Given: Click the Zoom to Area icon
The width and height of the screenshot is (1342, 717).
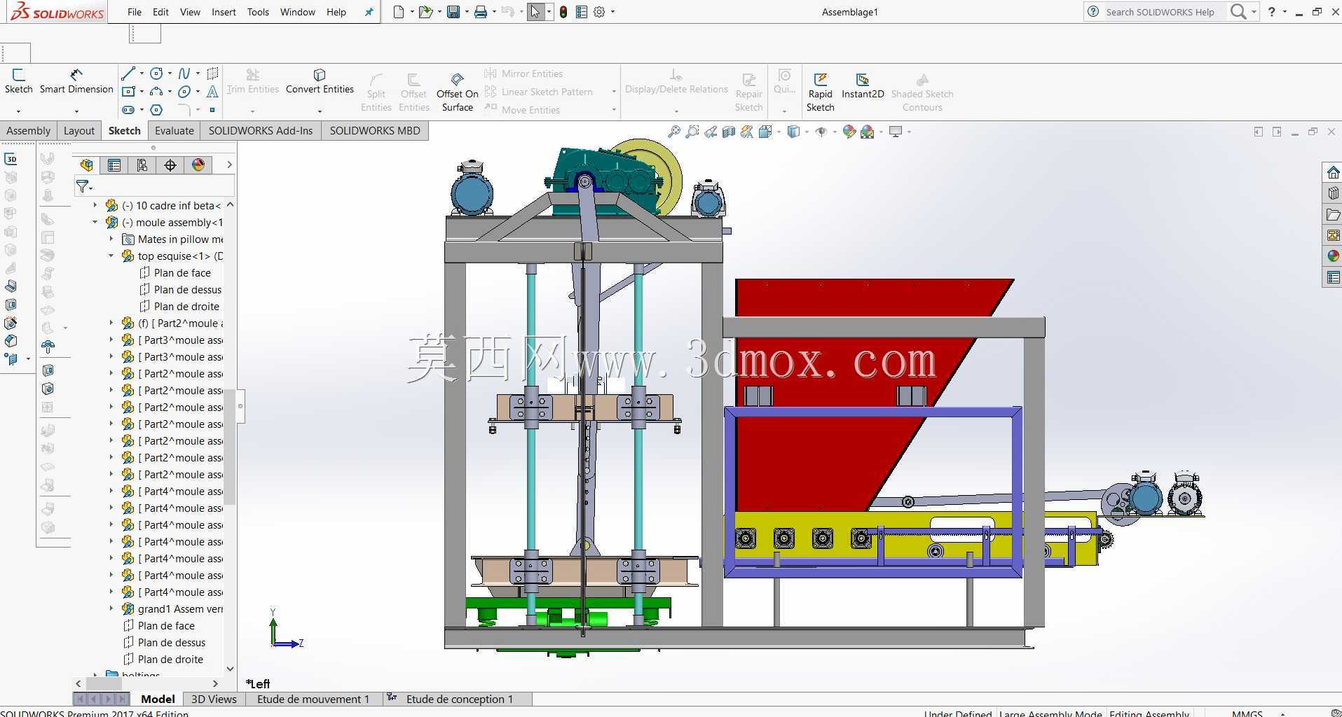Looking at the screenshot, I should [692, 132].
